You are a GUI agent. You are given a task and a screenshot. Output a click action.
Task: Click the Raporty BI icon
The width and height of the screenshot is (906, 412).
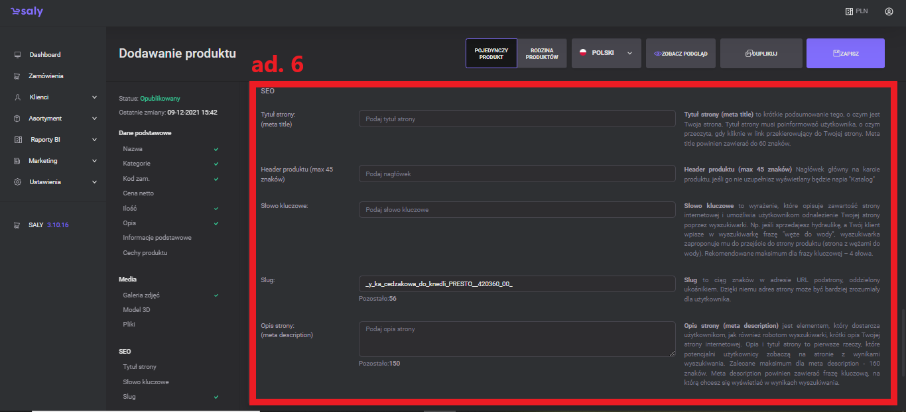[18, 140]
